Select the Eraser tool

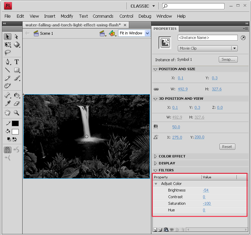[17, 103]
